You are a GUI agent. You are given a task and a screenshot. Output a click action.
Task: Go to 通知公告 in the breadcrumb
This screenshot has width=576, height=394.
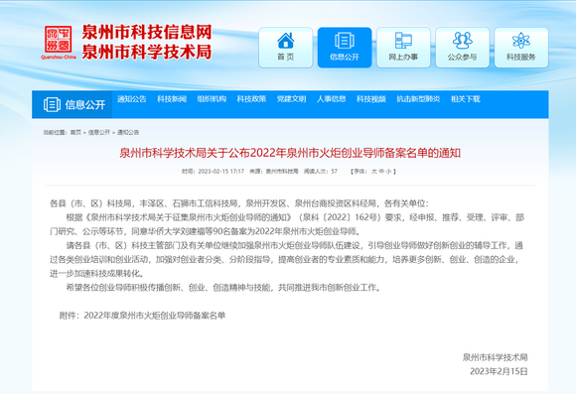pyautogui.click(x=128, y=132)
